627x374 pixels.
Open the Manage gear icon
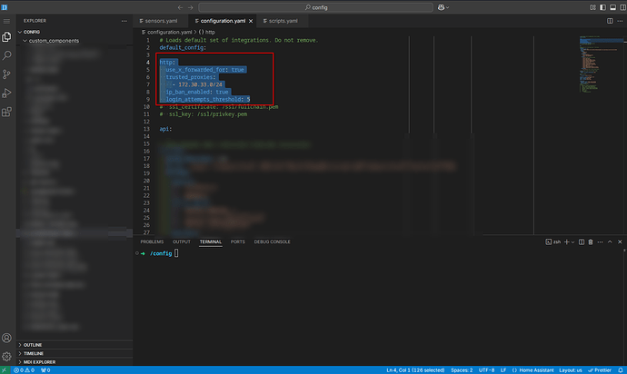click(x=6, y=357)
